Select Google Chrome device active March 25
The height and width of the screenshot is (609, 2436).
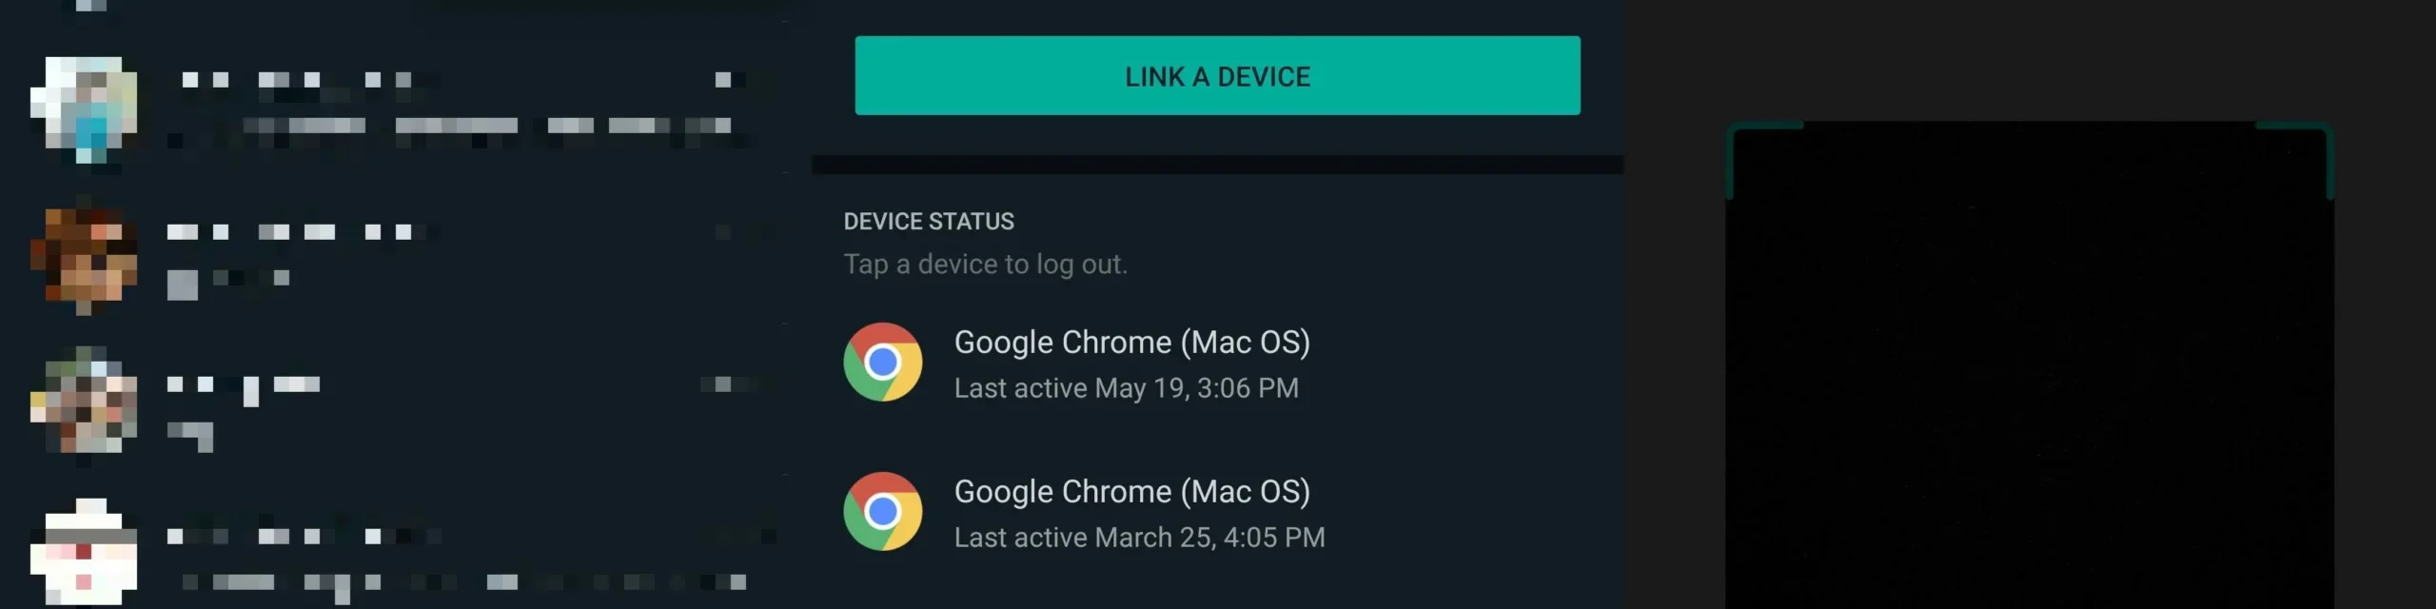[1131, 492]
